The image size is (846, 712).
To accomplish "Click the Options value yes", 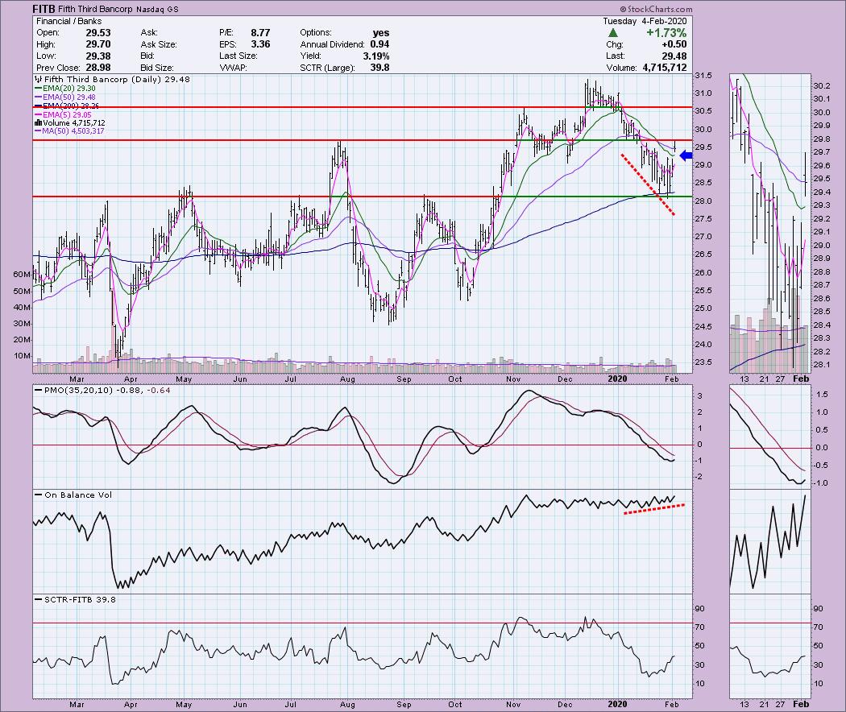I will click(380, 33).
